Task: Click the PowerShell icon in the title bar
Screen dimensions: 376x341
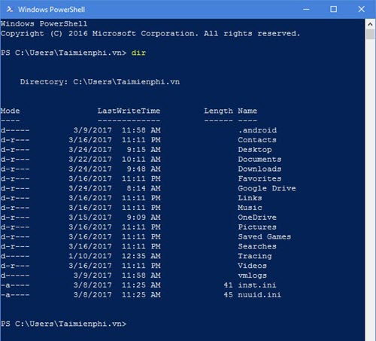Action: point(10,10)
